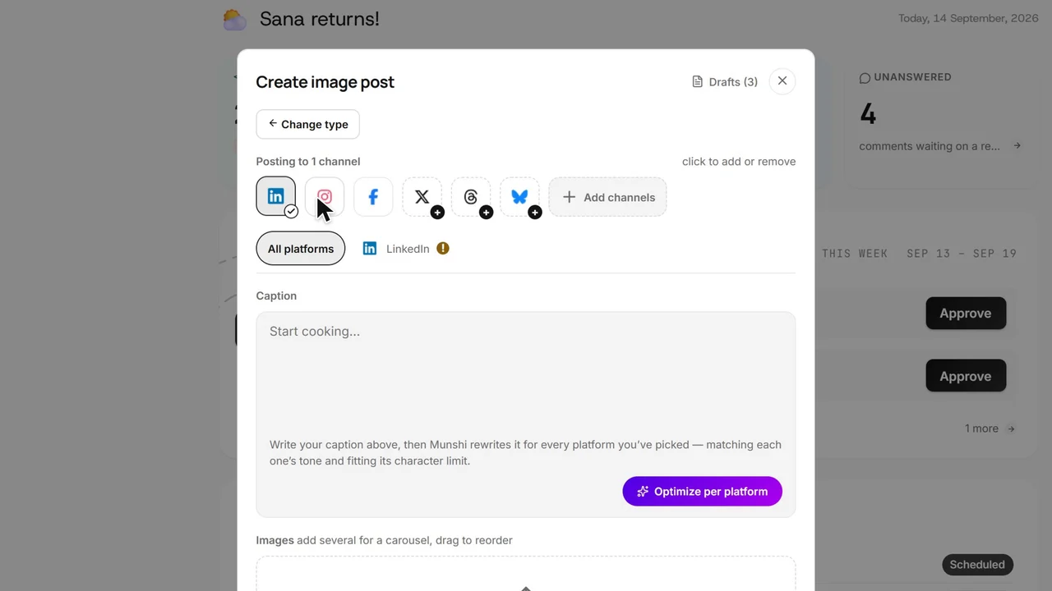This screenshot has width=1052, height=591.
Task: Approve the first pending post
Action: (x=966, y=314)
